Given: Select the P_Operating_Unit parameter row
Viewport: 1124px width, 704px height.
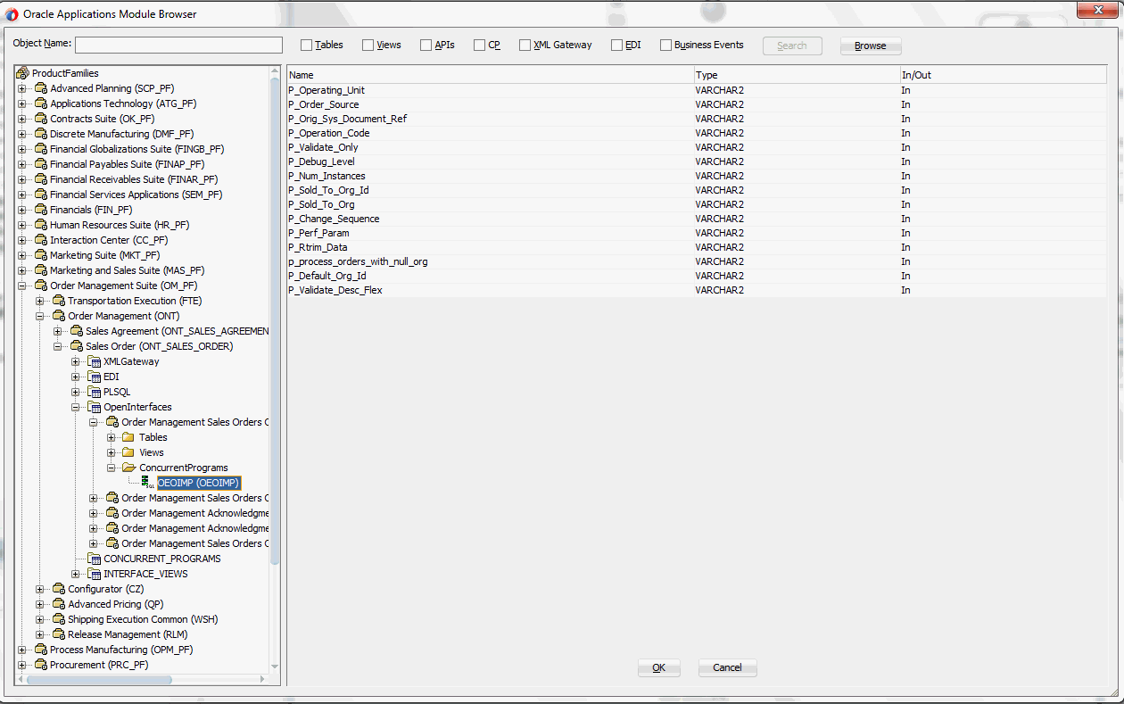Looking at the screenshot, I should 697,90.
